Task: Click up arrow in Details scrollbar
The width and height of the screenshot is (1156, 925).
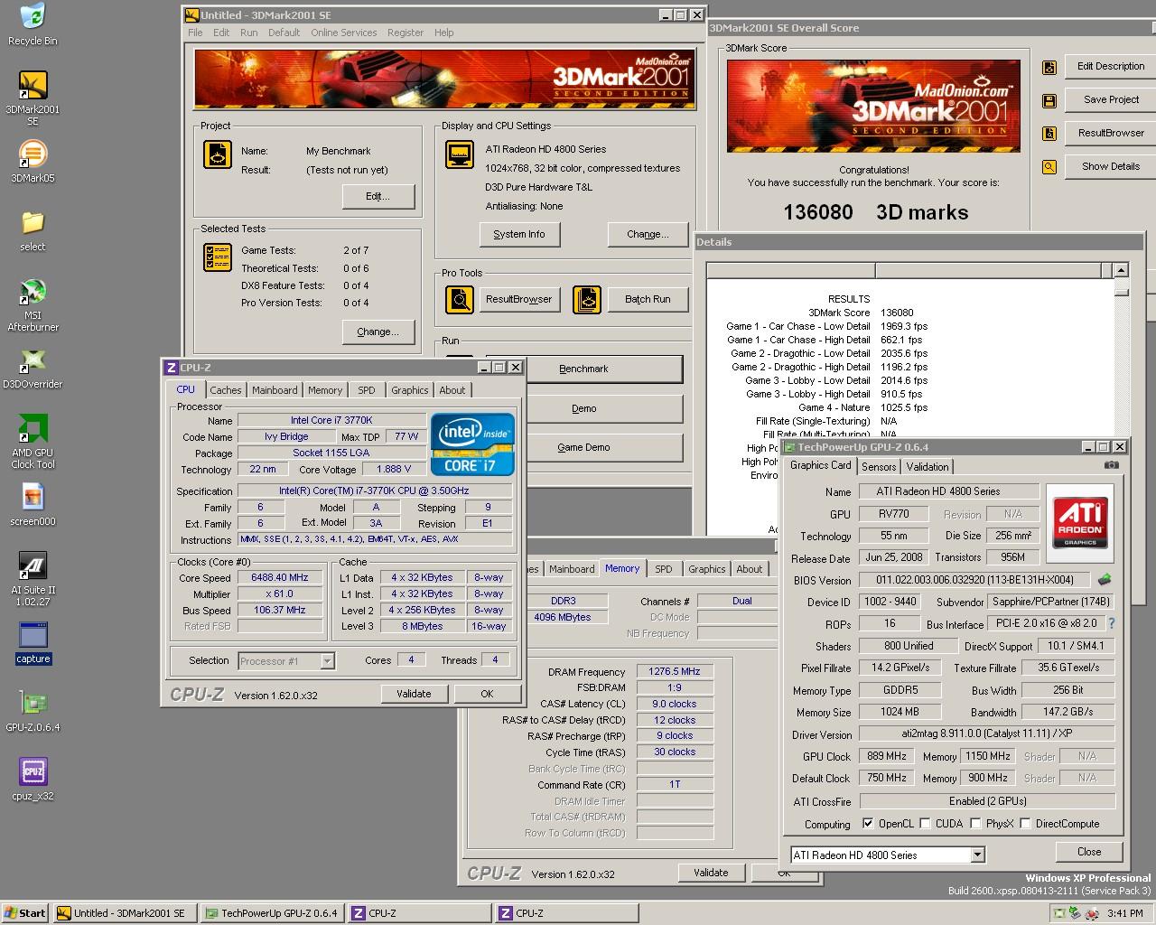Action: [x=1121, y=270]
